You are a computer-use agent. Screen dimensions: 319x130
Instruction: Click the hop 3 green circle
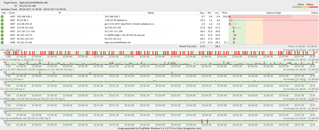point(2,24)
